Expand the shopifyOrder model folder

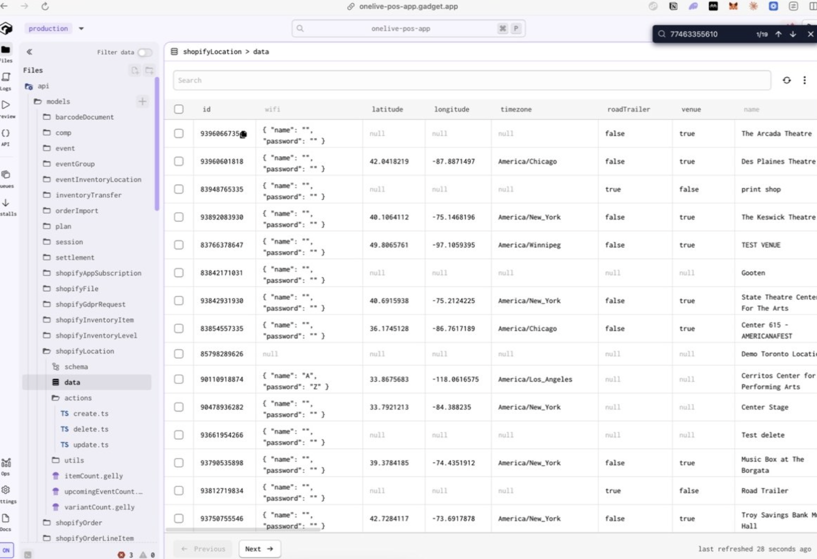[78, 522]
